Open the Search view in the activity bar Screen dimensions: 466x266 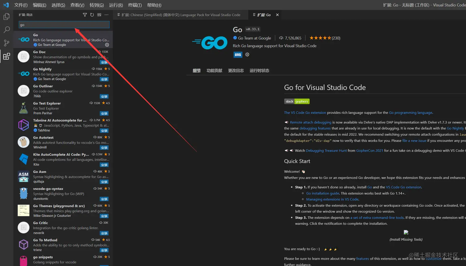(6, 30)
